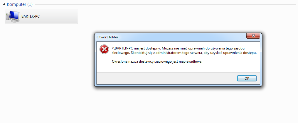Collapse the Komputer (1) group triangle

pos(4,5)
